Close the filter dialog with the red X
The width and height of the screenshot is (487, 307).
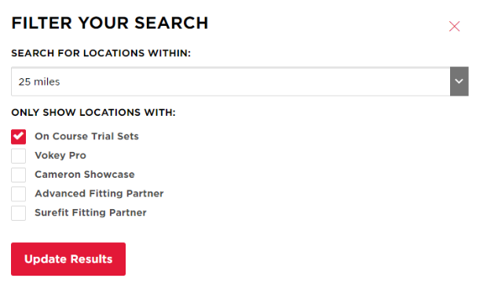click(454, 27)
